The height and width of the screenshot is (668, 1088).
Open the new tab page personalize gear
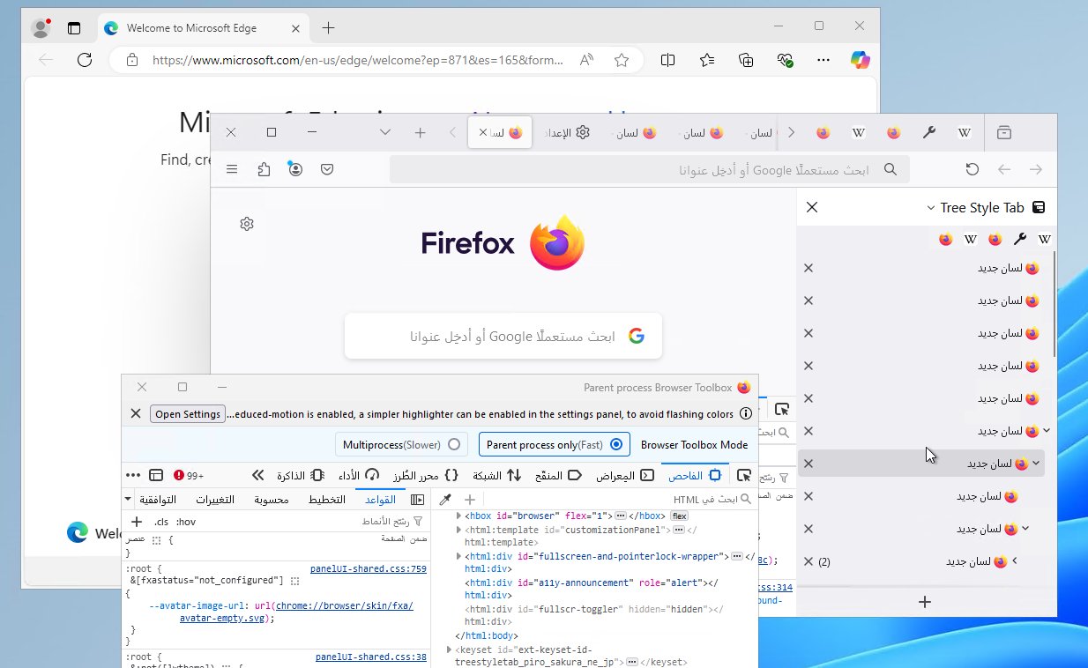click(247, 224)
